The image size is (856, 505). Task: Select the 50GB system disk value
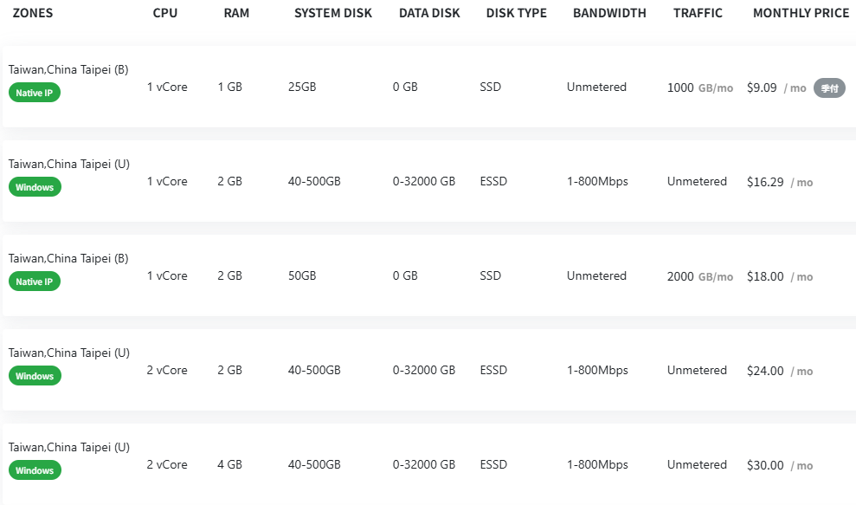302,276
